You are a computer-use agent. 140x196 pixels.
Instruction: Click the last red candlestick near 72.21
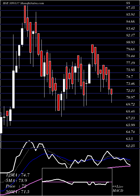(111, 92)
